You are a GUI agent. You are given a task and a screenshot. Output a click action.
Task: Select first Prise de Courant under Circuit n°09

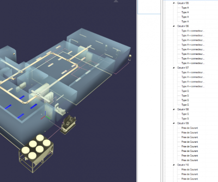(189, 128)
